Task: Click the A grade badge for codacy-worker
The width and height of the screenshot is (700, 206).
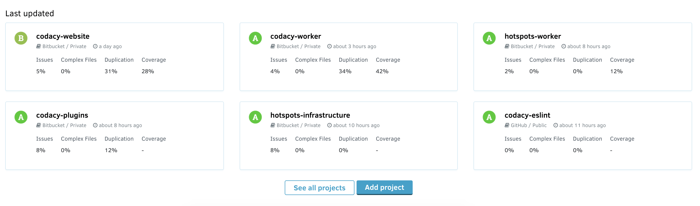Action: [255, 38]
